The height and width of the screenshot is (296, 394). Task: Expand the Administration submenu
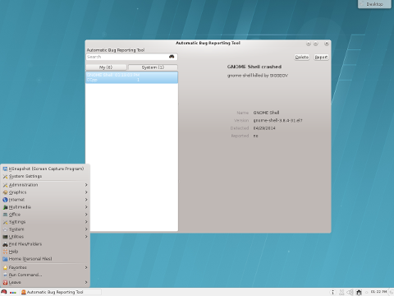pos(46,185)
